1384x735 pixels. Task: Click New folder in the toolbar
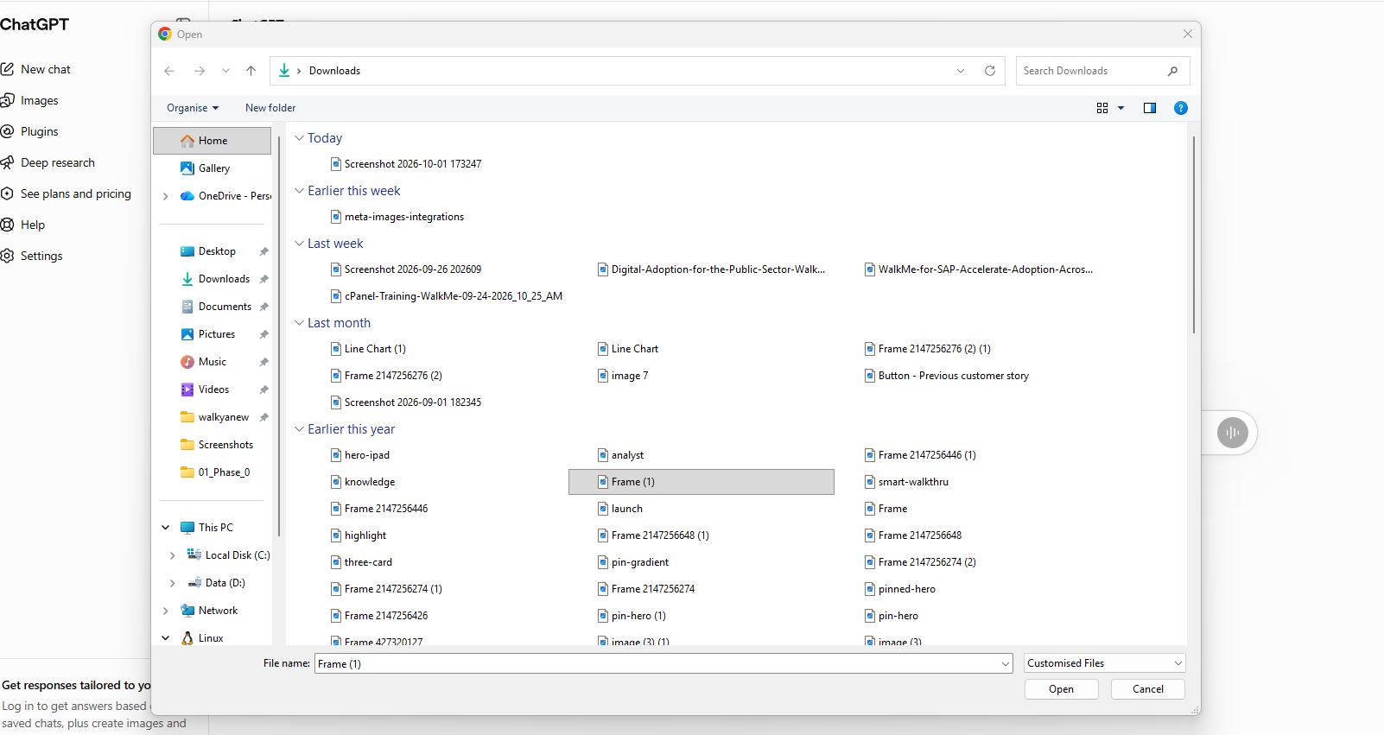point(270,108)
